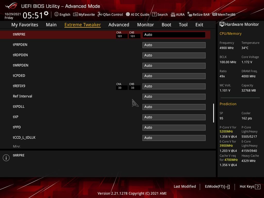Screen dimensions: 264x198
Task: Click the tCPDED row label
Action: (x=19, y=76)
